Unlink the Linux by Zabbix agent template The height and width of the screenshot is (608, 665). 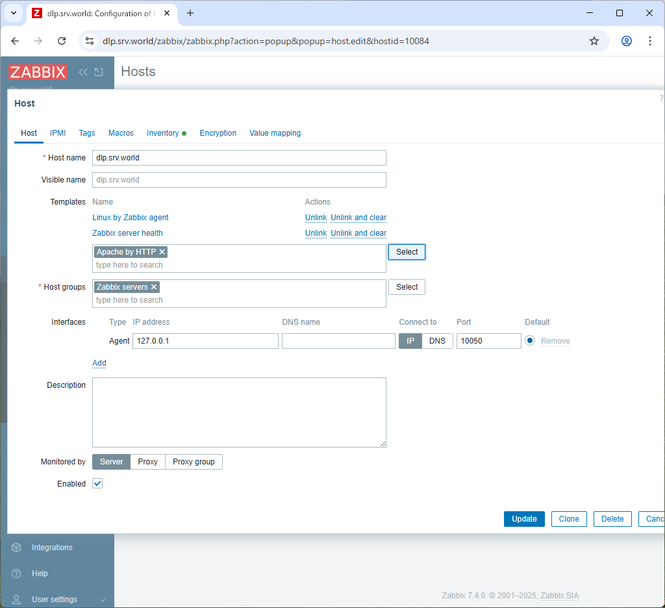point(316,218)
